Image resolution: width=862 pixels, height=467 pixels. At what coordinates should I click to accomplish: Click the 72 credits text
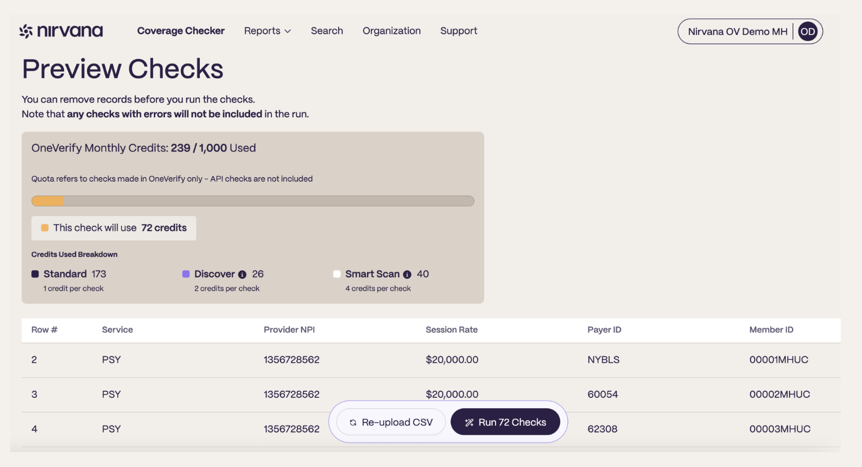point(164,228)
